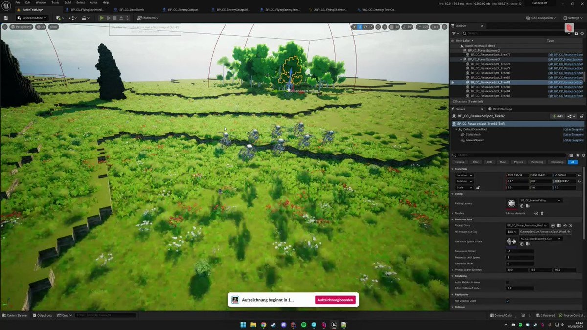Viewport: 587px width, 330px height.
Task: Clear the Pickup Class value with X icon
Action: pyautogui.click(x=571, y=225)
